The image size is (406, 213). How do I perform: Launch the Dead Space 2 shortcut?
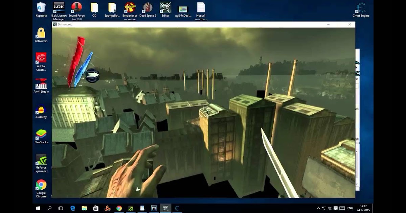148,10
